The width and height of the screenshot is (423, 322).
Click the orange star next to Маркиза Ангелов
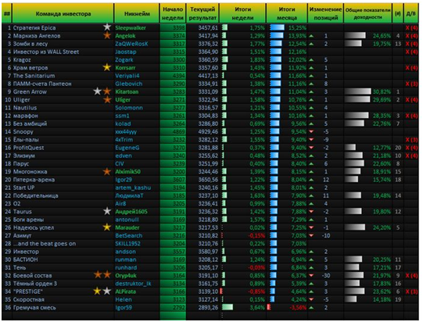[107, 35]
